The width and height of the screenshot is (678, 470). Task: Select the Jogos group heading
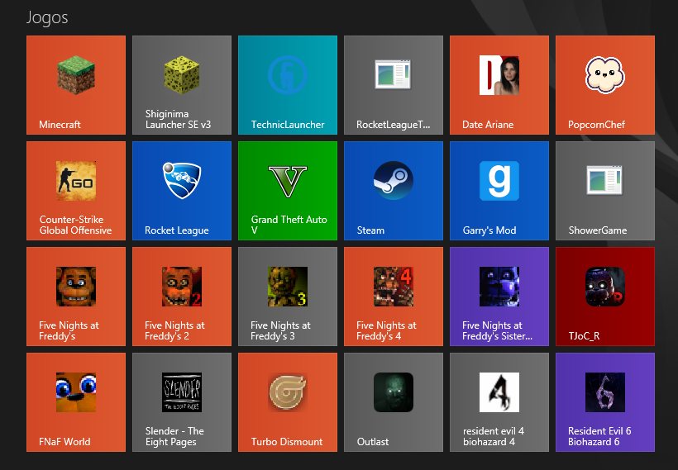[47, 18]
